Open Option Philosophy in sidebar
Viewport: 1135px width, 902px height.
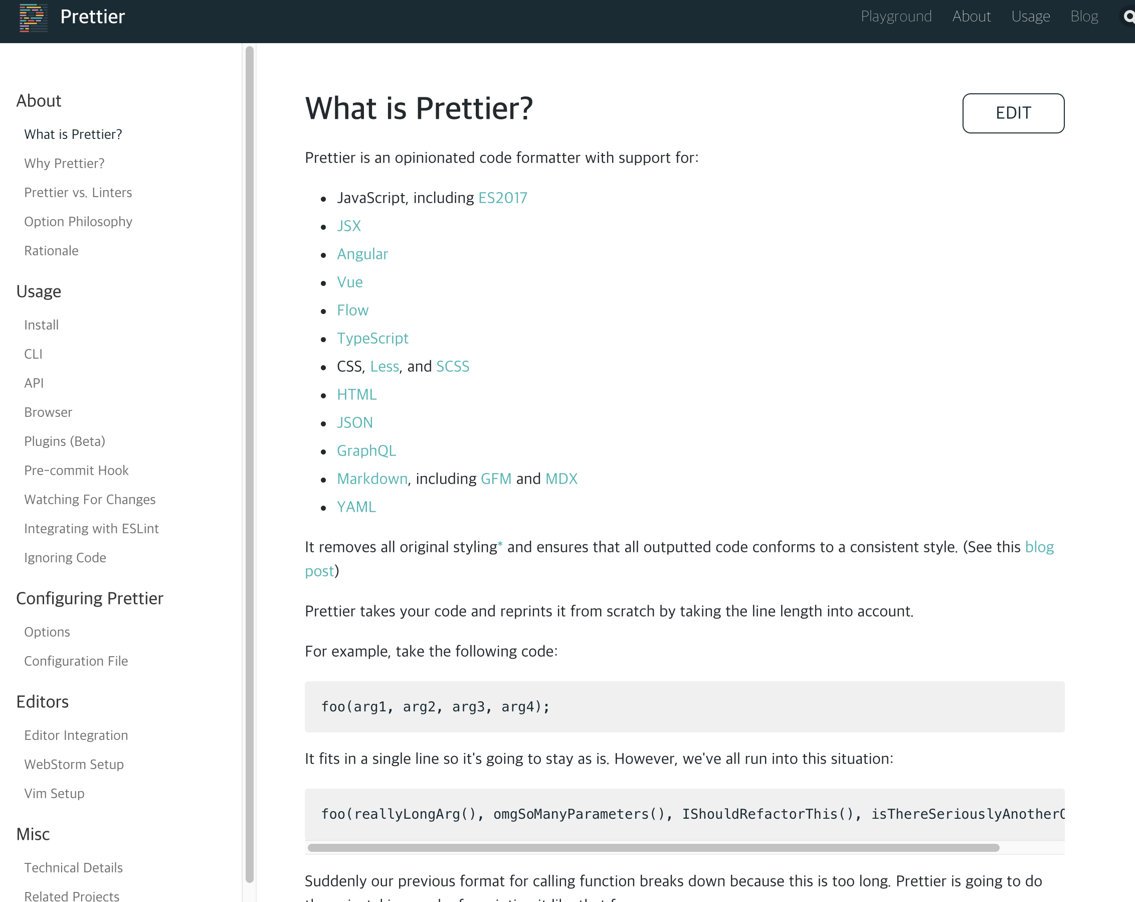pyautogui.click(x=78, y=221)
